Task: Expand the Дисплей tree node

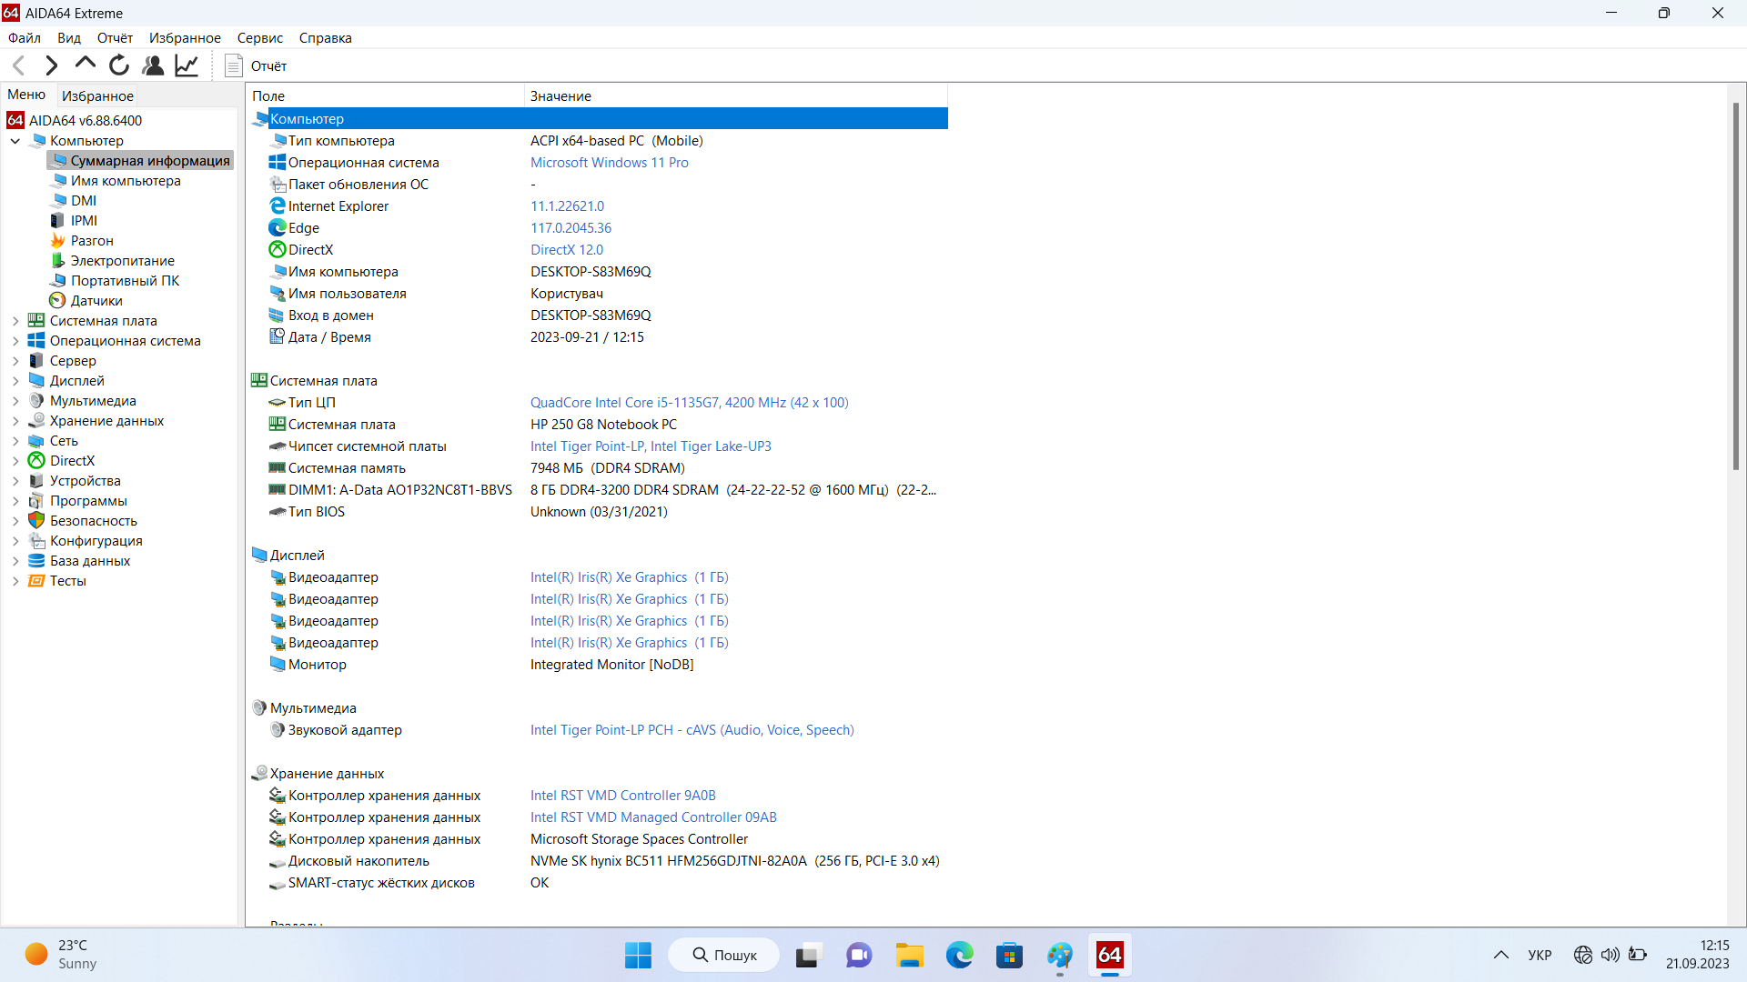Action: (15, 381)
